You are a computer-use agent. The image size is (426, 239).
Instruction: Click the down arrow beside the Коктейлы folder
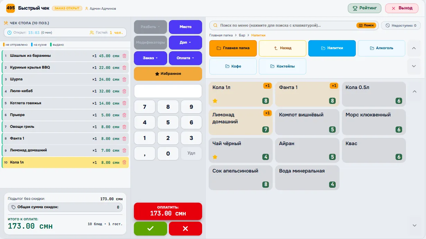tap(414, 66)
